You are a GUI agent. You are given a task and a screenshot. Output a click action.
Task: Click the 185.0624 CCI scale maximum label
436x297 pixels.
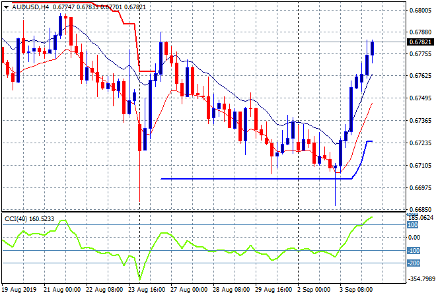pyautogui.click(x=420, y=217)
